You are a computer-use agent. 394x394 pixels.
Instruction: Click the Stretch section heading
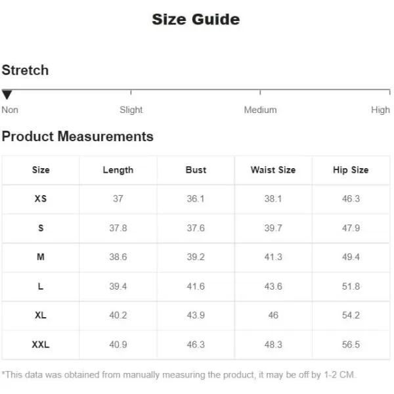tap(25, 70)
